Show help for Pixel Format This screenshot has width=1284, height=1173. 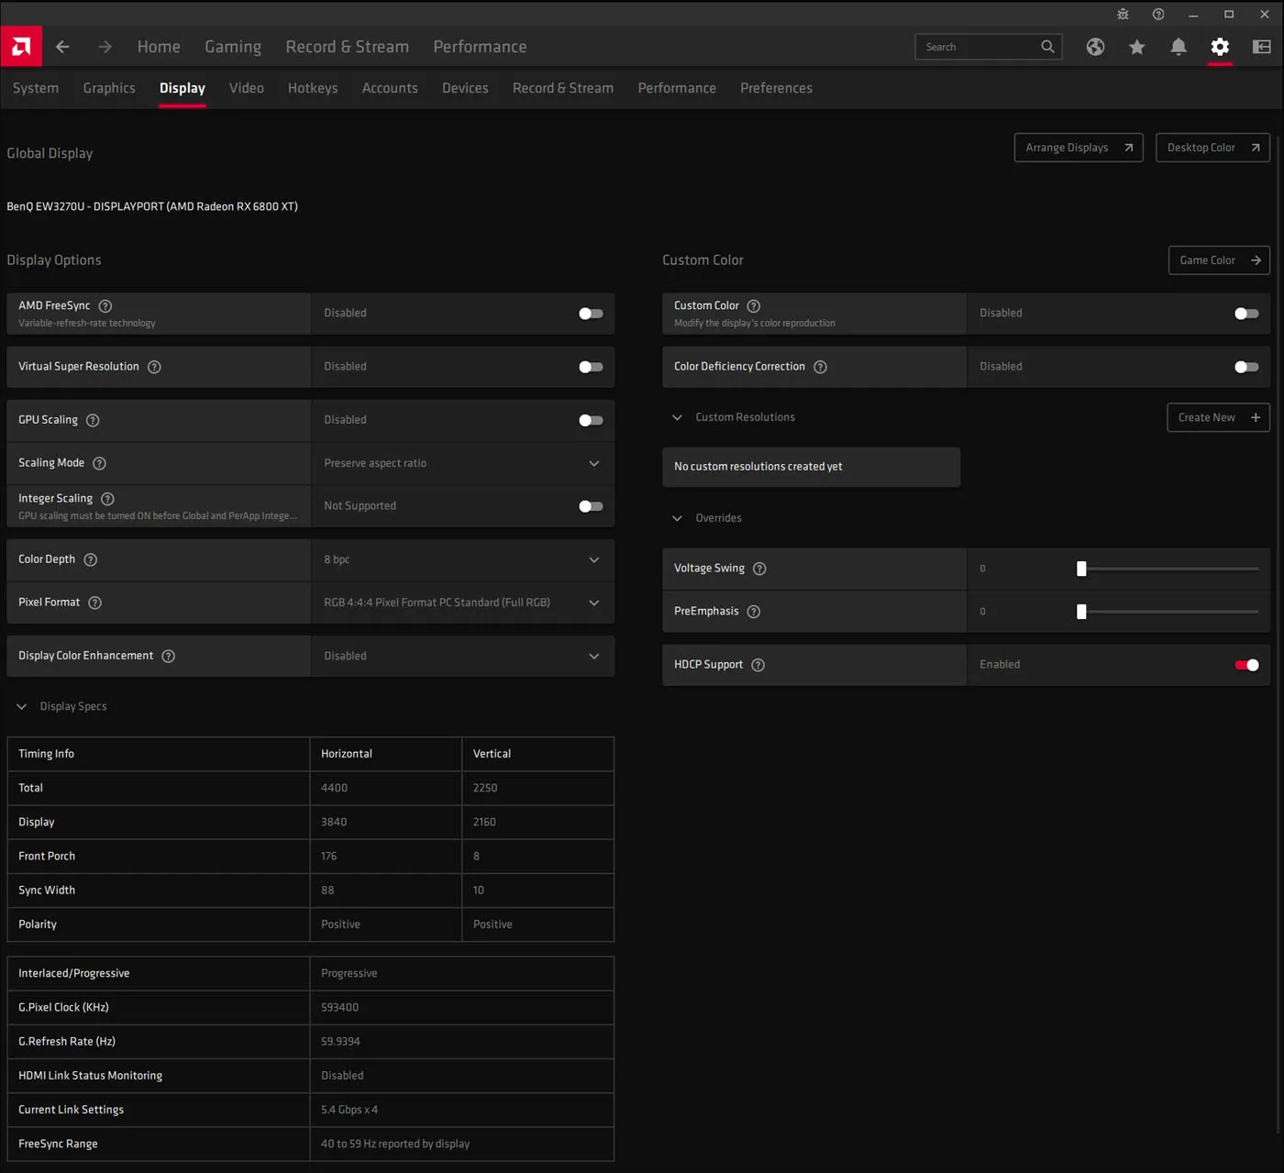(x=94, y=603)
